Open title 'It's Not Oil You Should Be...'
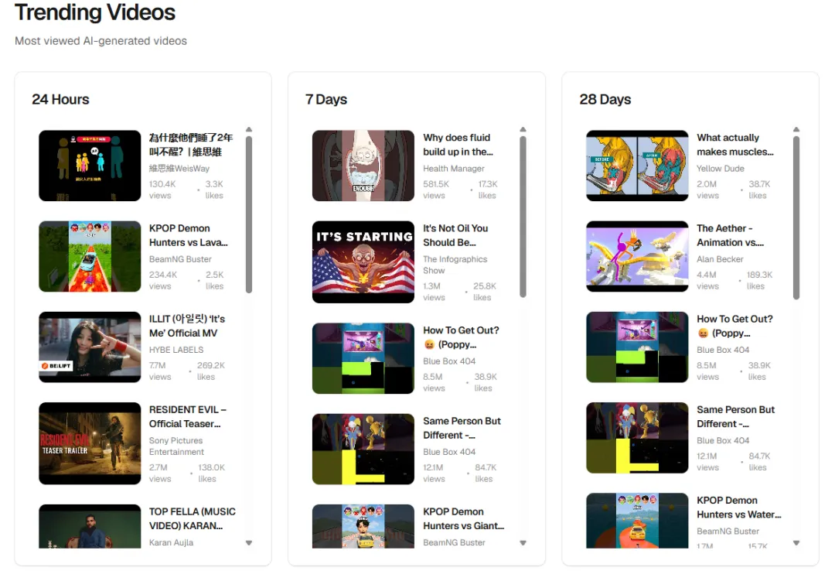This screenshot has width=835, height=588. (455, 235)
